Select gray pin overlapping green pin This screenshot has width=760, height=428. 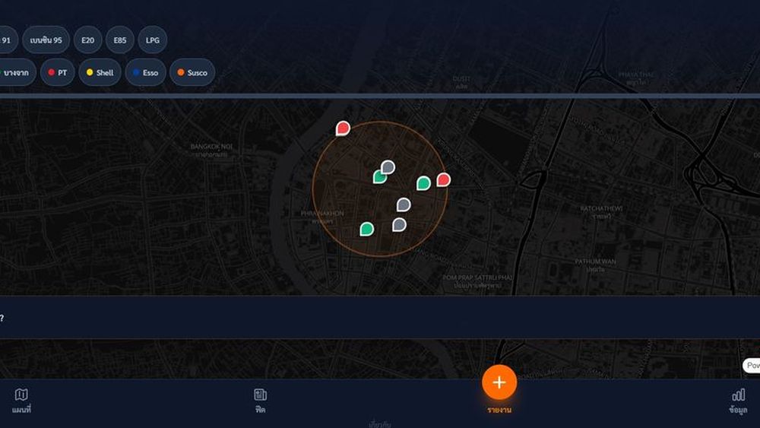click(388, 168)
